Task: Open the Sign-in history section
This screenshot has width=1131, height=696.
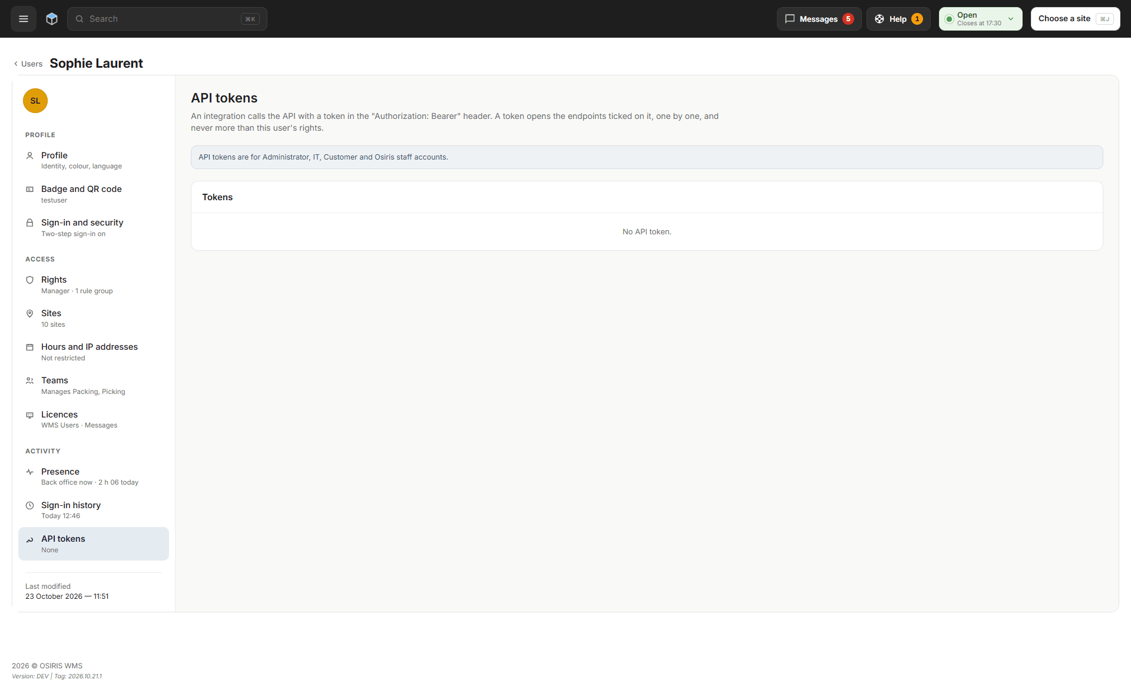Action: coord(94,510)
